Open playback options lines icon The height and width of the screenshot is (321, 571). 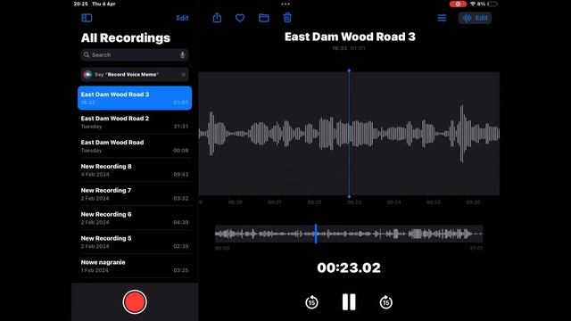[x=442, y=18]
